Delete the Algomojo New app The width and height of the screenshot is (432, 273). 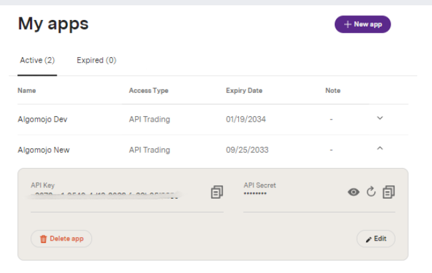pyautogui.click(x=61, y=238)
